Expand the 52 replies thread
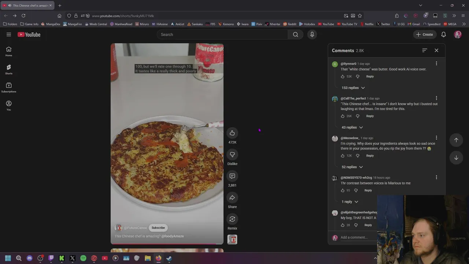 pyautogui.click(x=352, y=167)
